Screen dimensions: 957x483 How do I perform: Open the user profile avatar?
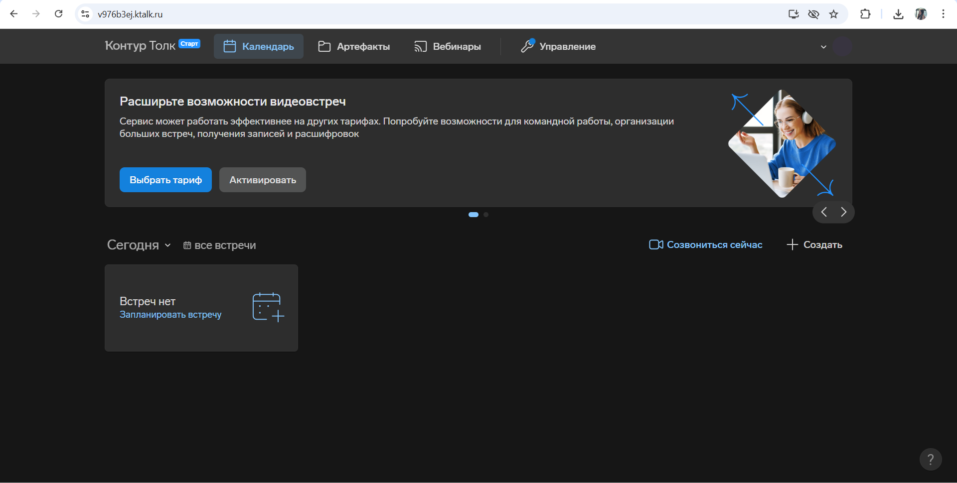click(842, 46)
